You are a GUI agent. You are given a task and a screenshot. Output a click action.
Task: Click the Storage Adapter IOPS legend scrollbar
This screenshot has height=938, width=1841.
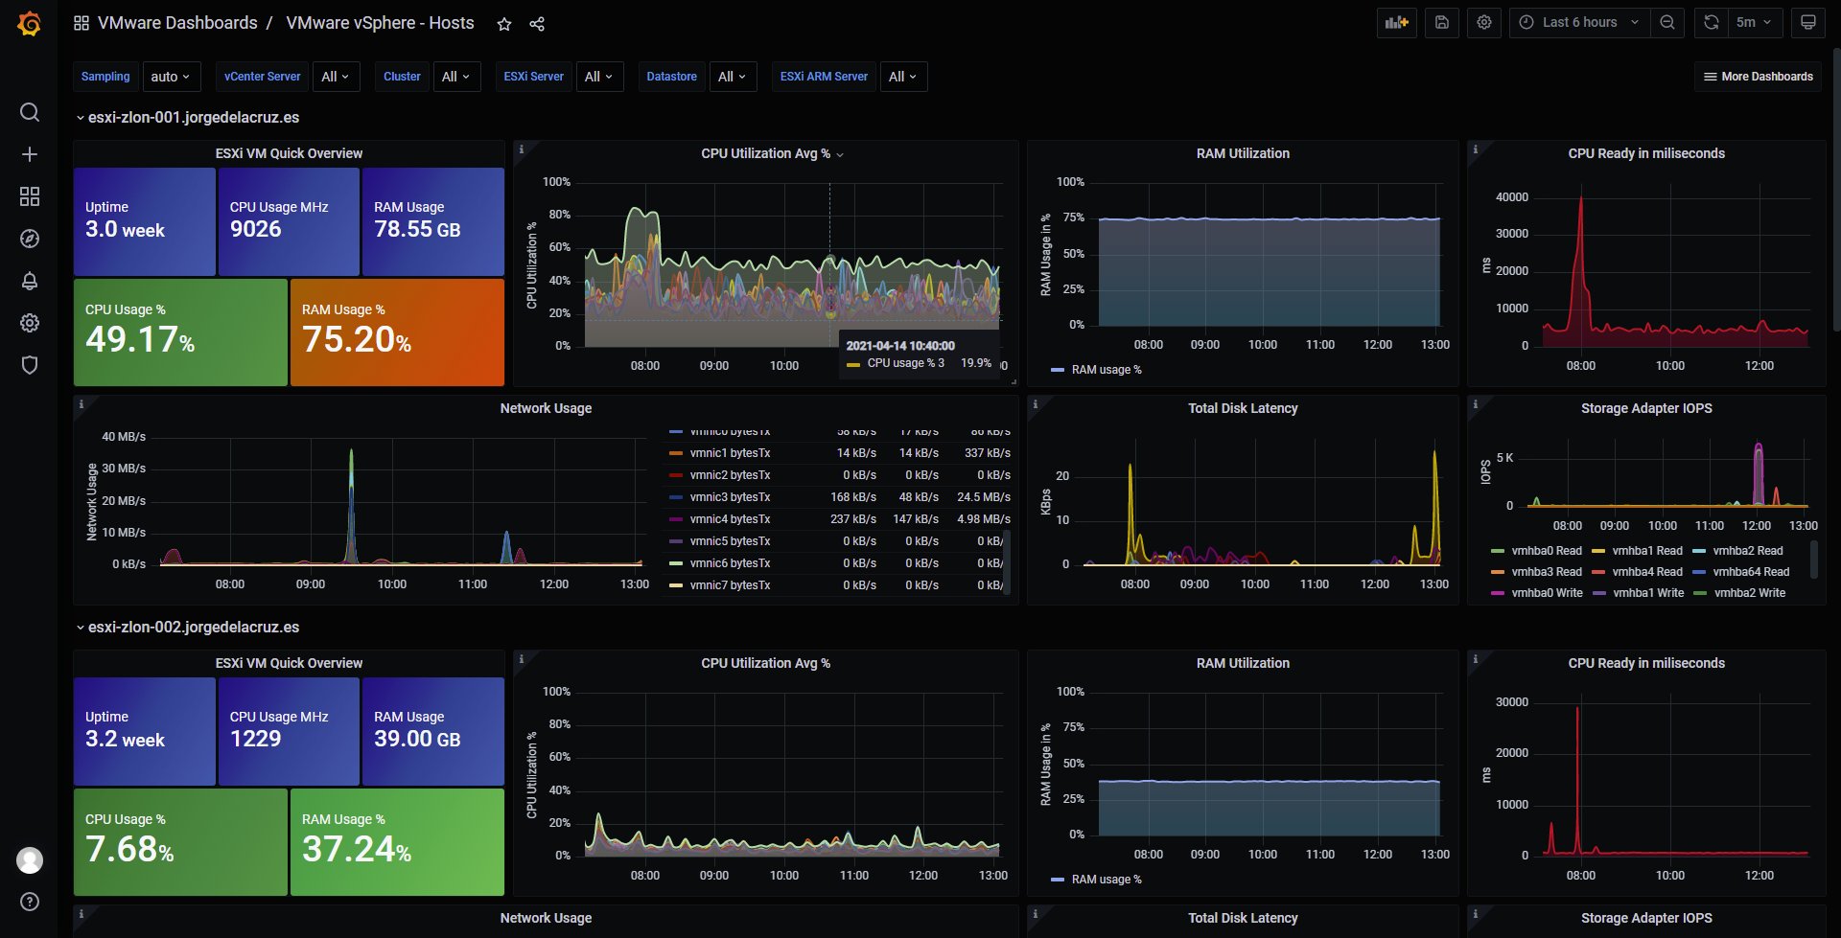tap(1814, 560)
